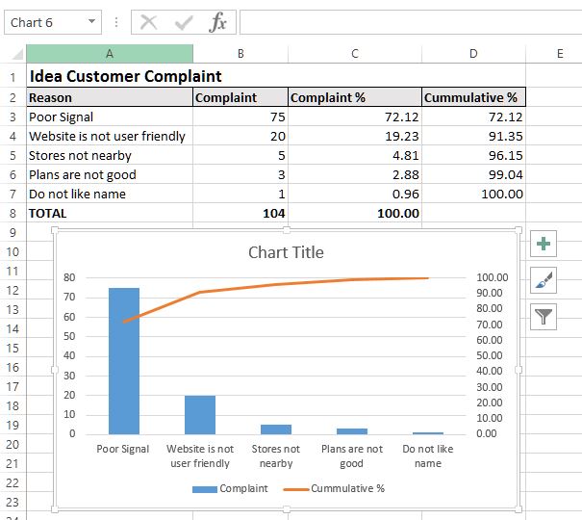Select the Website is not user friendly cell

click(x=110, y=137)
